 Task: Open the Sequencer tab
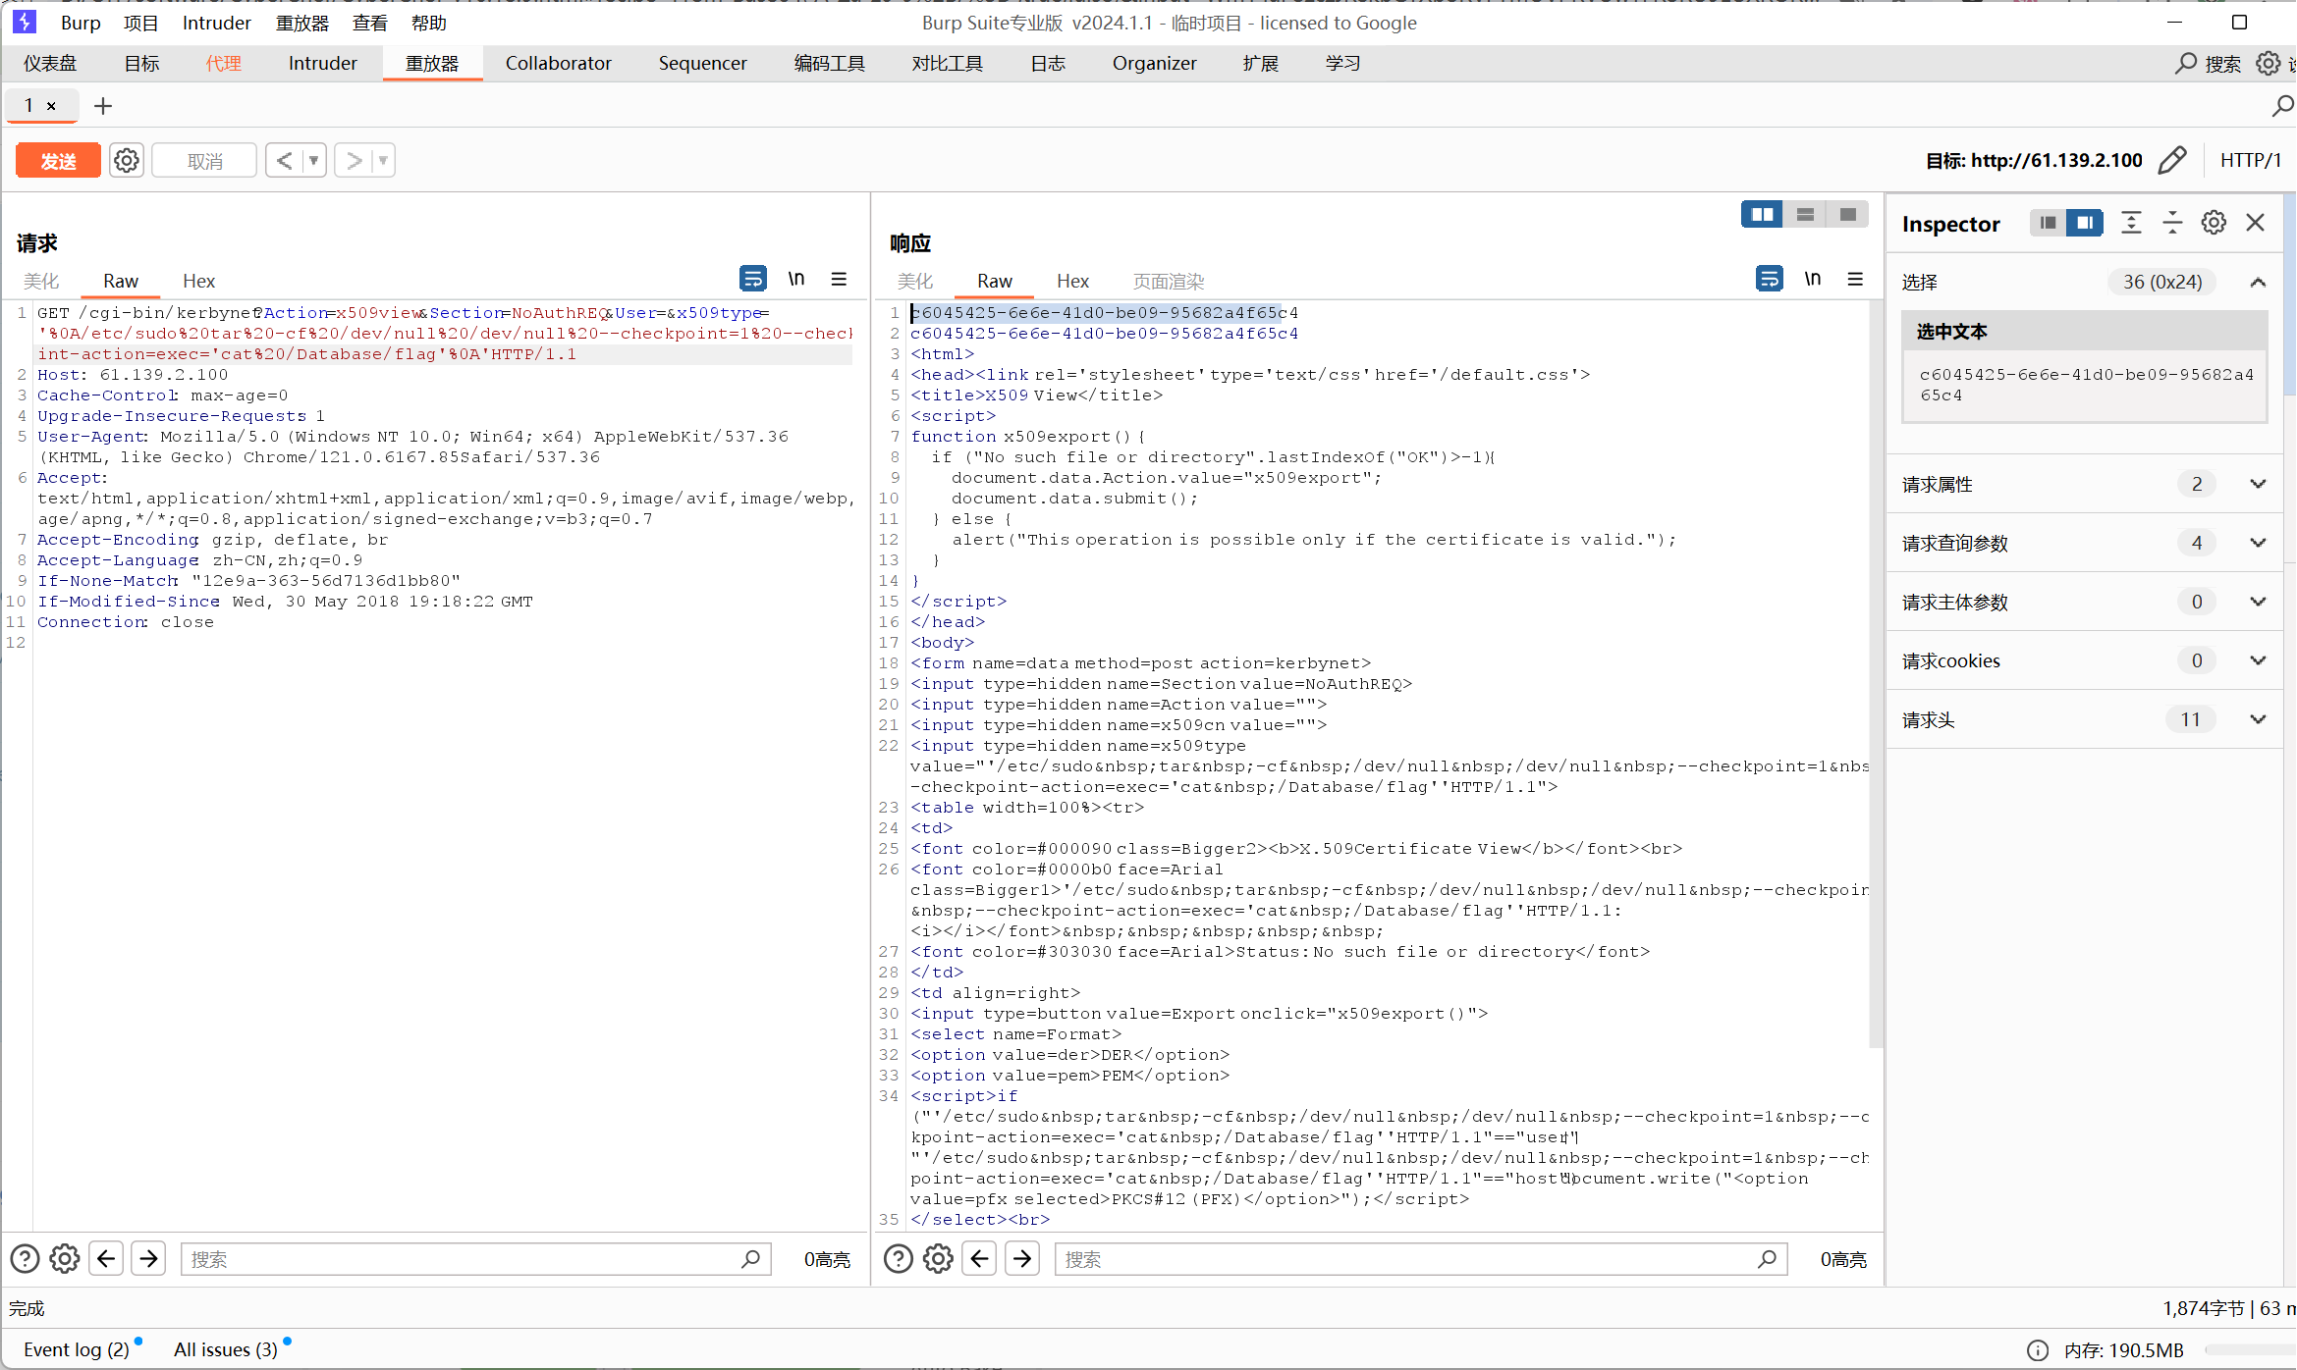click(x=702, y=64)
